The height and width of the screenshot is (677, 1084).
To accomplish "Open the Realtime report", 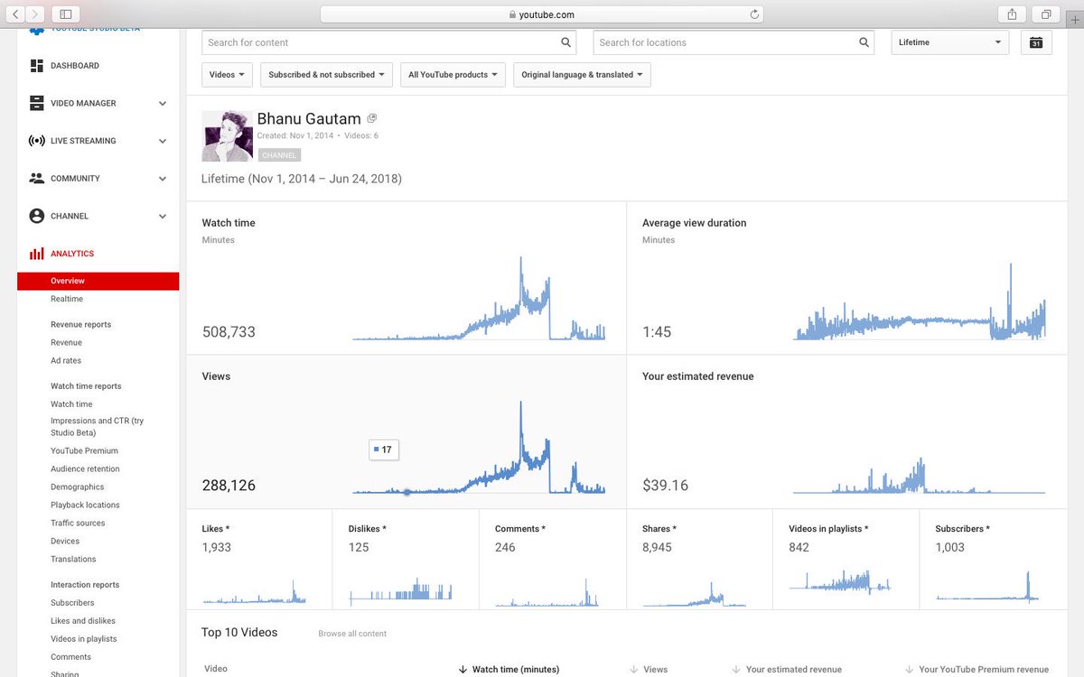I will click(x=67, y=299).
